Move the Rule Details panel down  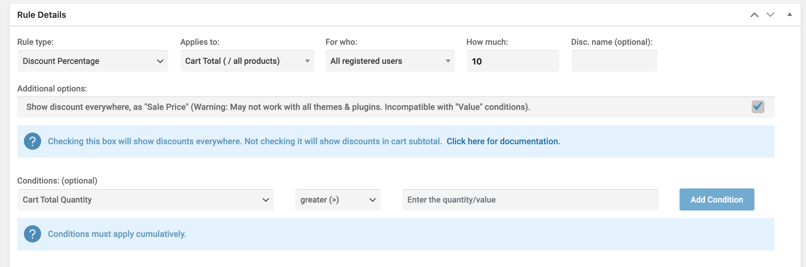770,15
